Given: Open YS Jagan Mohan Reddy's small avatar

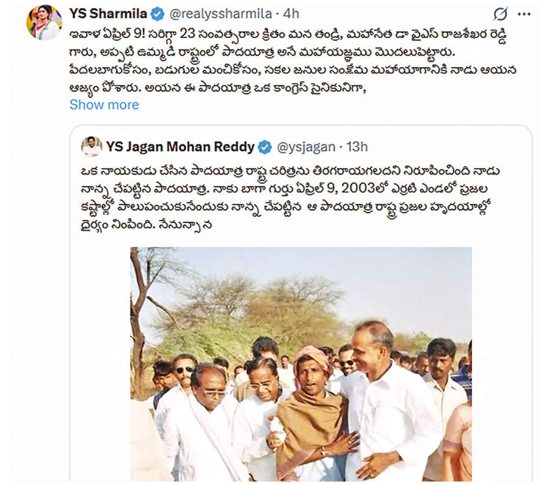Looking at the screenshot, I should (x=92, y=147).
